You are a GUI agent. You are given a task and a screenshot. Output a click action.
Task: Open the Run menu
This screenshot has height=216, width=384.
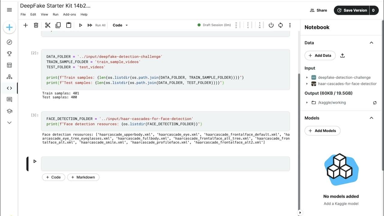coord(55,14)
